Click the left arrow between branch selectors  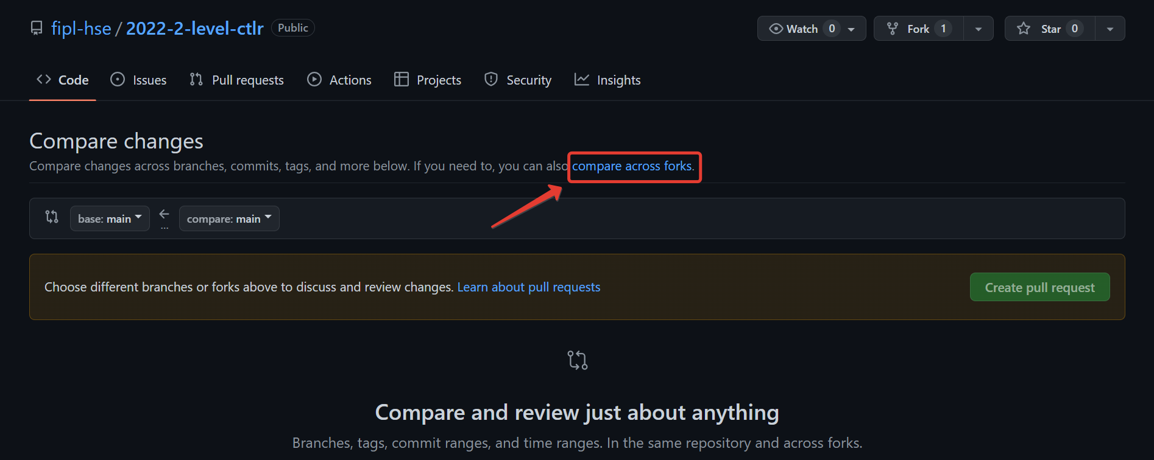coord(164,214)
